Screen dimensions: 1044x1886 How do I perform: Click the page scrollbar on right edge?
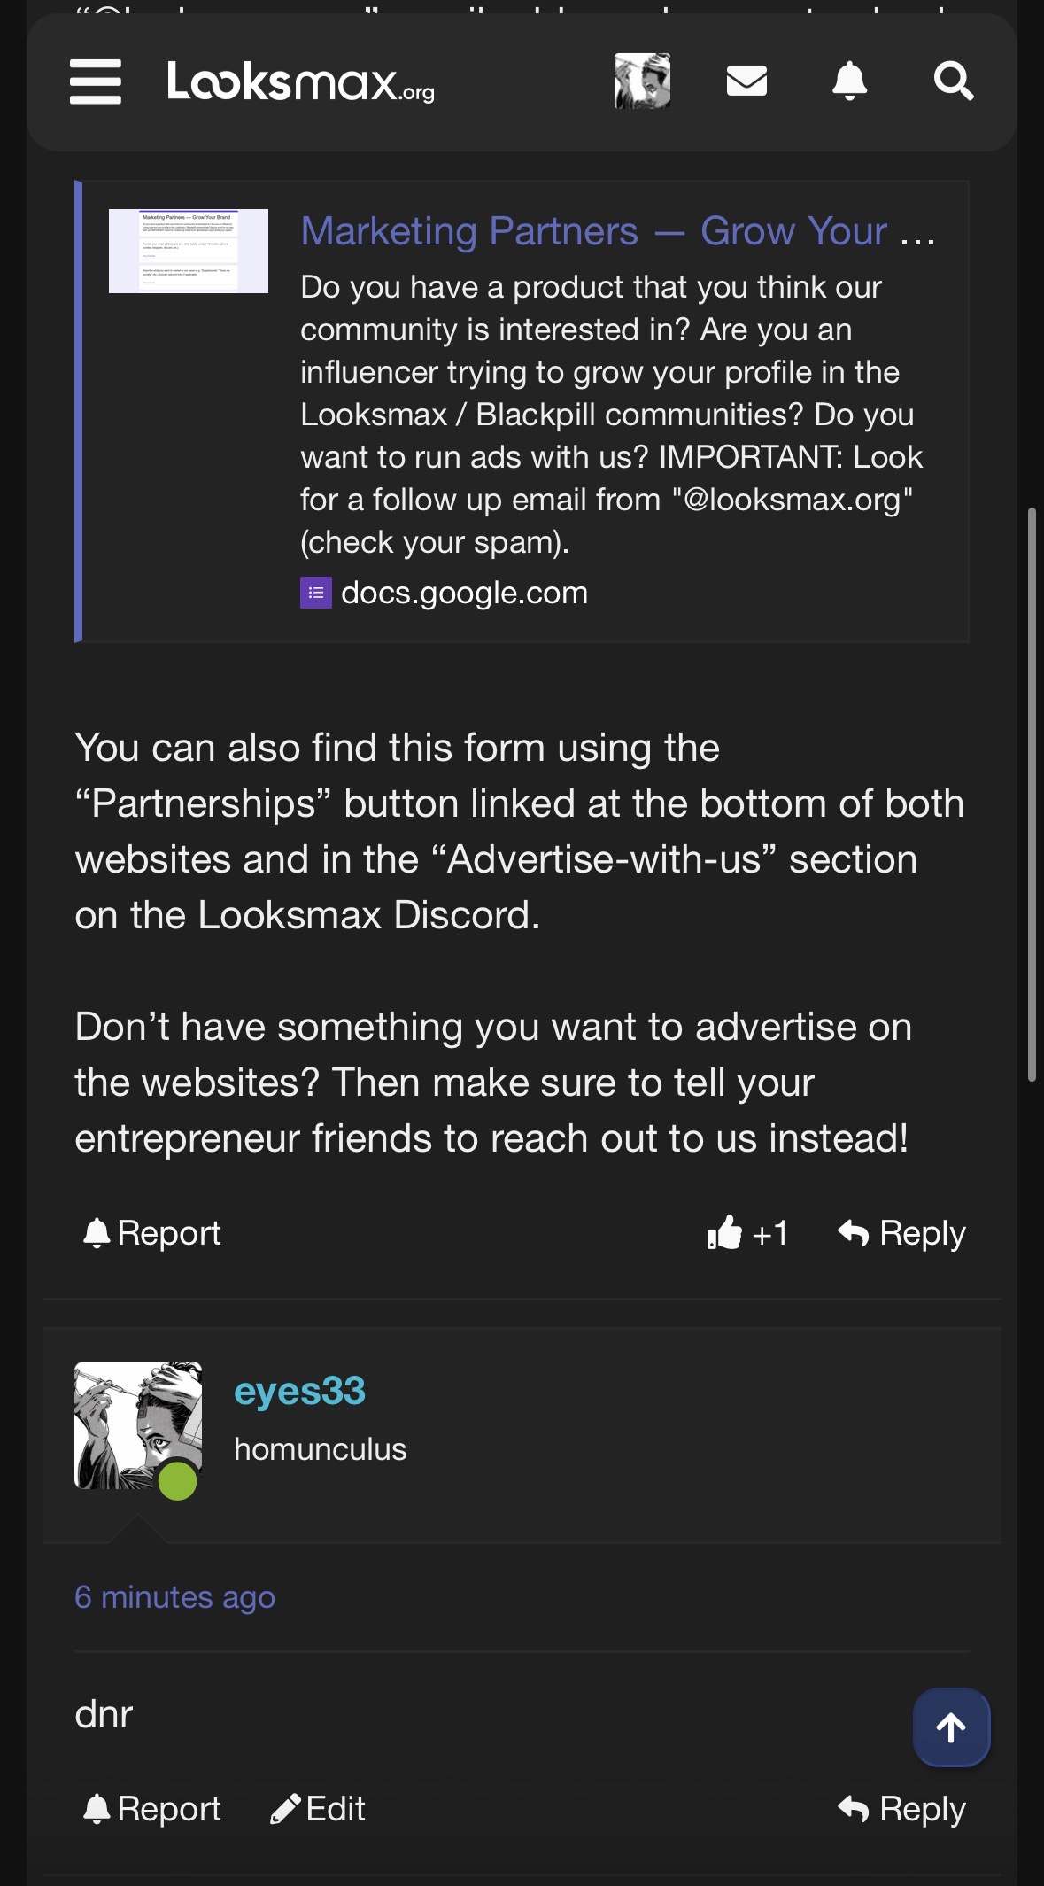coord(1032,795)
